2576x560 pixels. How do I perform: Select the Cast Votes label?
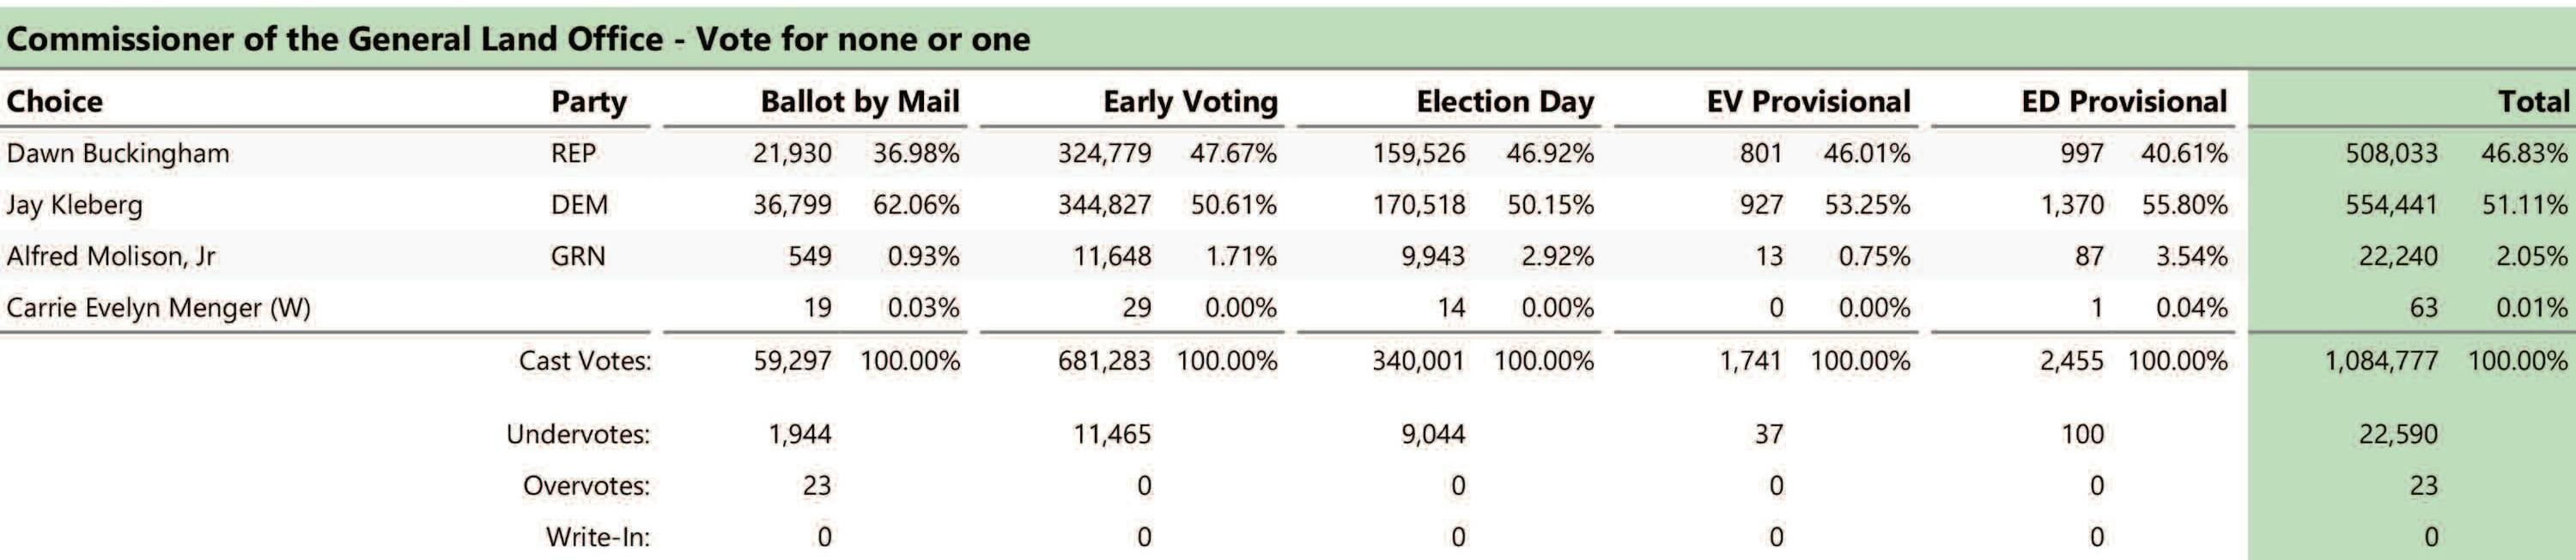[x=584, y=360]
